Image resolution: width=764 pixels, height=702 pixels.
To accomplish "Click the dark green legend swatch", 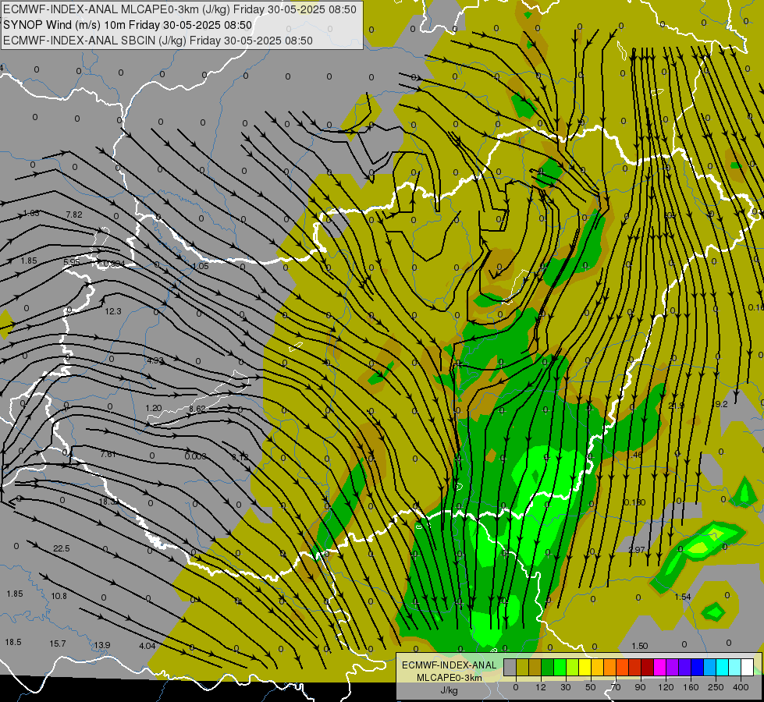I will [x=548, y=667].
